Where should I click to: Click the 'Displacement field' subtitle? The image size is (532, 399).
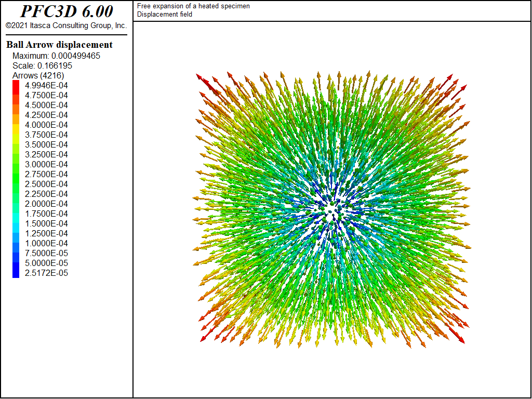[165, 14]
